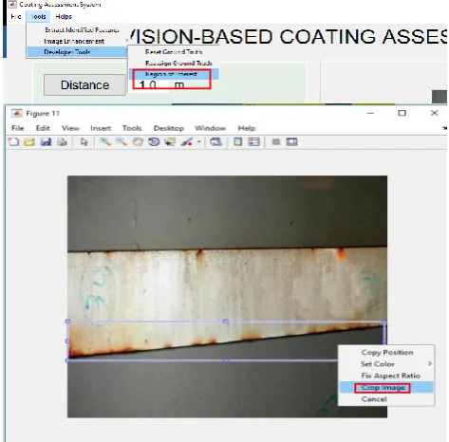Choose Cancel in the context menu

point(374,399)
